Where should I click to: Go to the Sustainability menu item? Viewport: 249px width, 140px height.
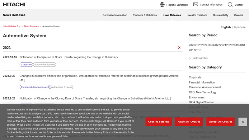click(220, 15)
